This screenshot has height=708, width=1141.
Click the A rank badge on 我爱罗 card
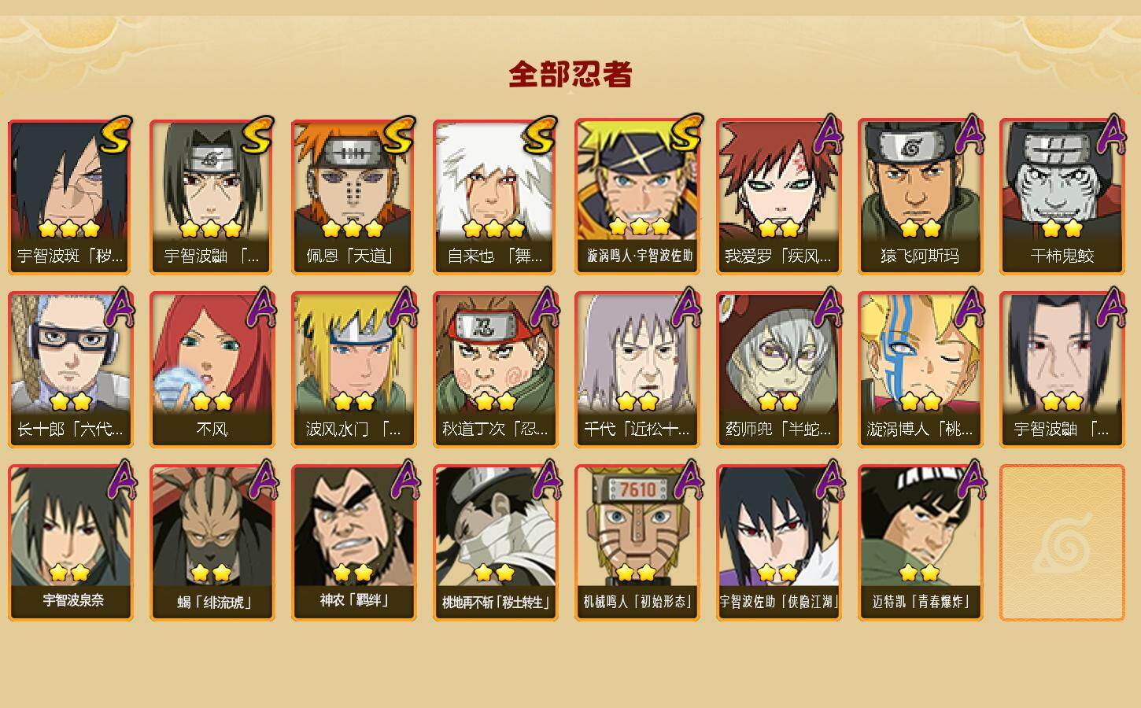pyautogui.click(x=826, y=134)
